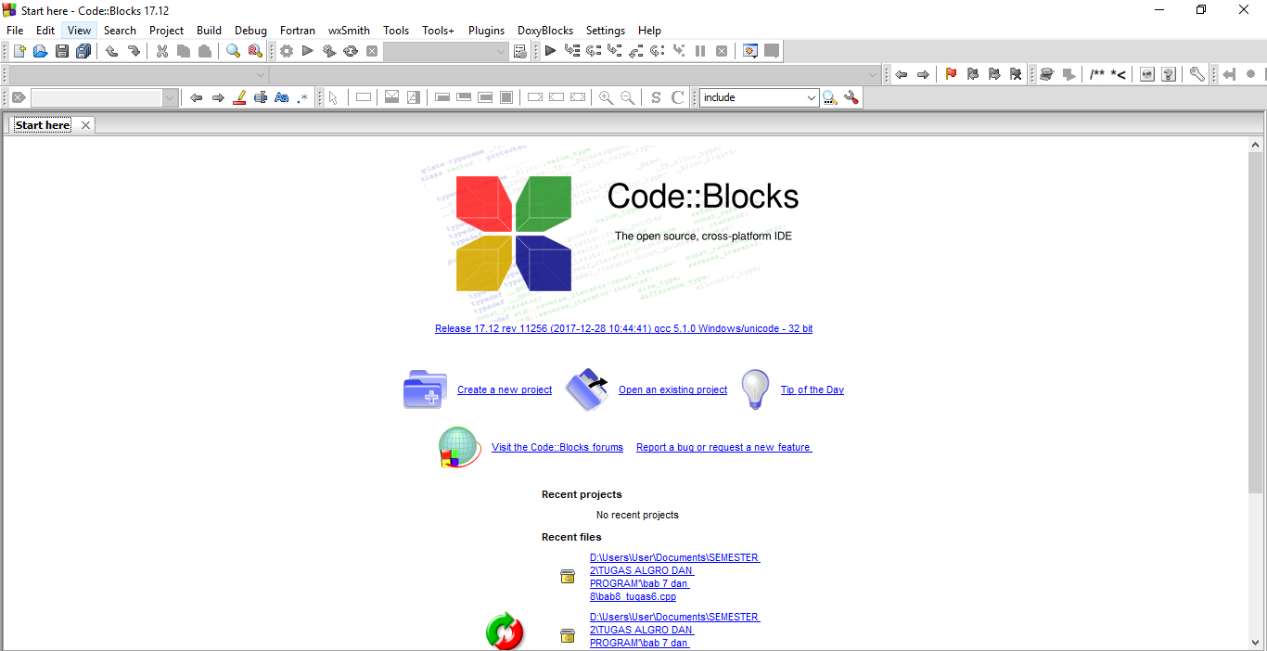This screenshot has height=651, width=1267.
Task: Toggle Match case Aa in incremental search
Action: 282,97
